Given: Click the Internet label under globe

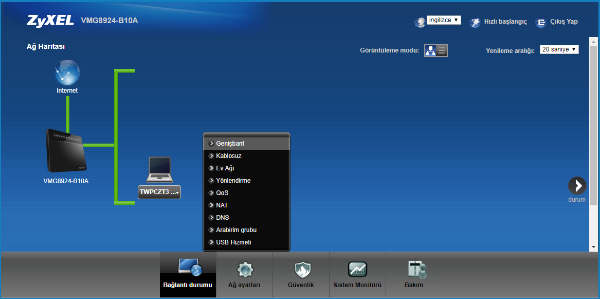Looking at the screenshot, I should pos(67,91).
